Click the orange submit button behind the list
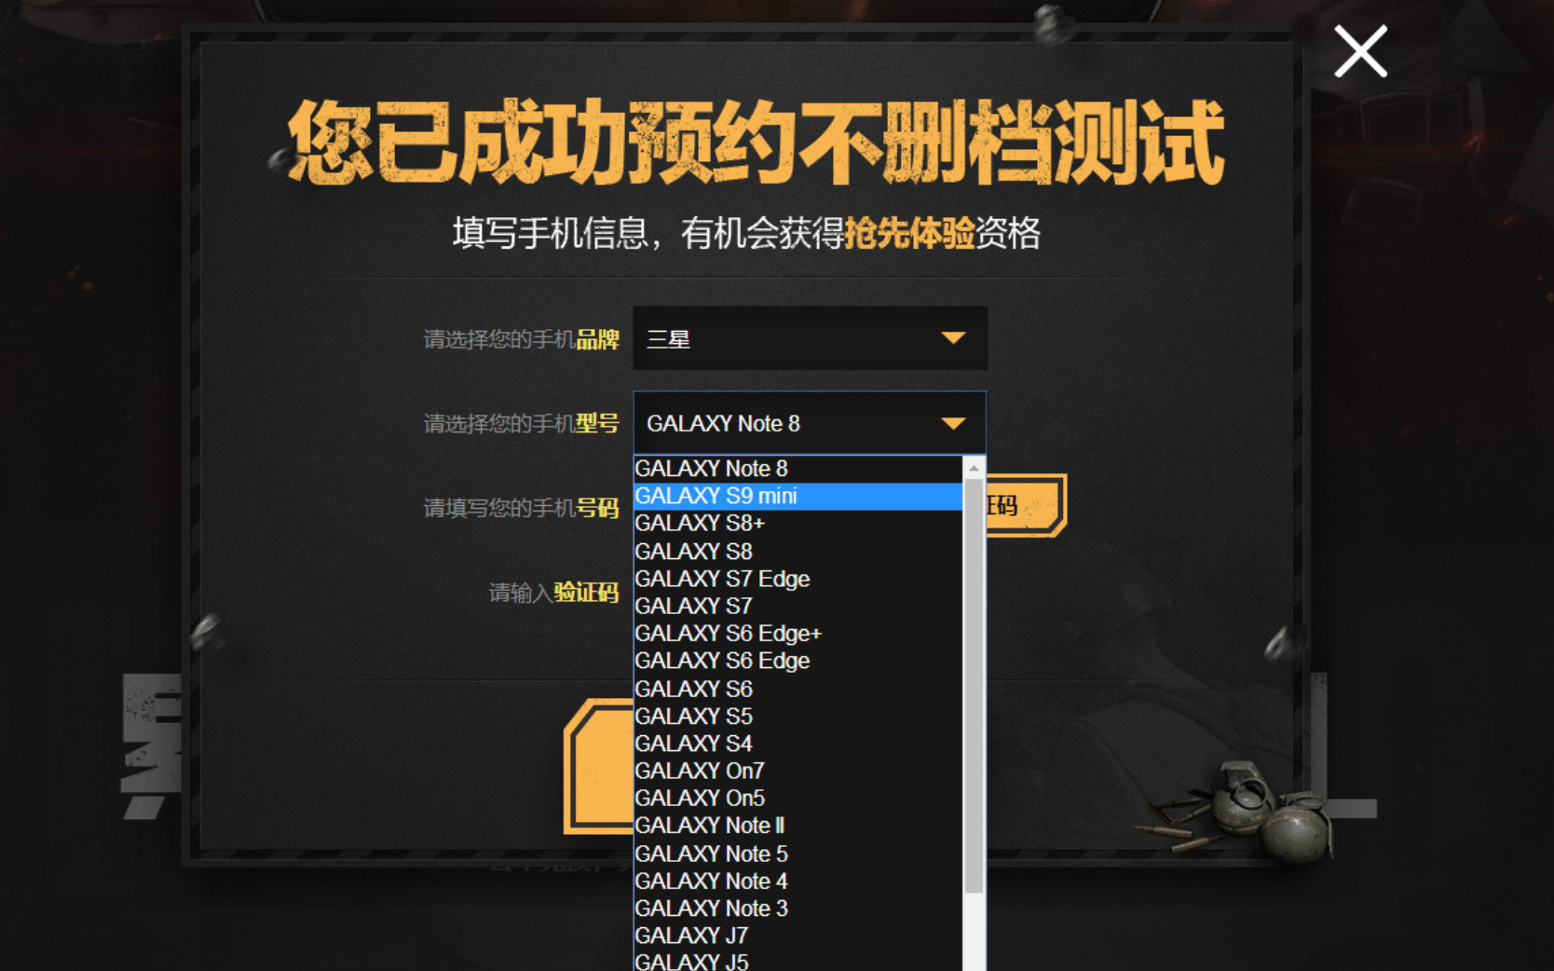Image resolution: width=1554 pixels, height=971 pixels. pos(599,766)
